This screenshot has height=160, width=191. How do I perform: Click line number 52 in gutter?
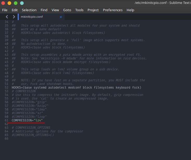pos(7,88)
